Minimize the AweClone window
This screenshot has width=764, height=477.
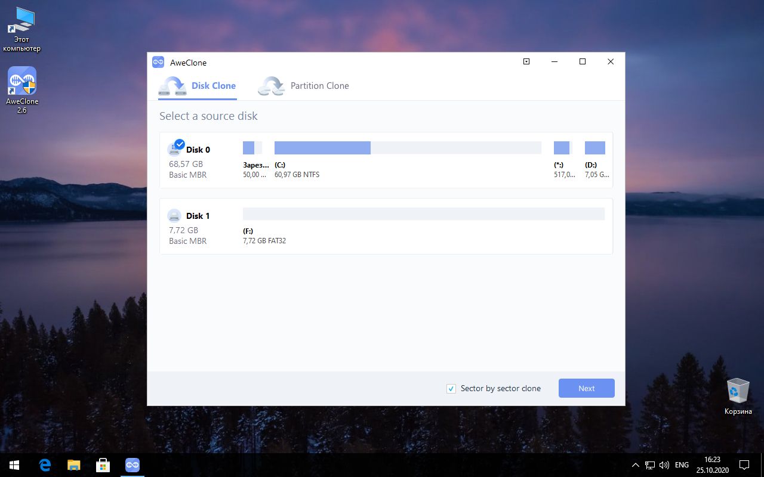(554, 61)
